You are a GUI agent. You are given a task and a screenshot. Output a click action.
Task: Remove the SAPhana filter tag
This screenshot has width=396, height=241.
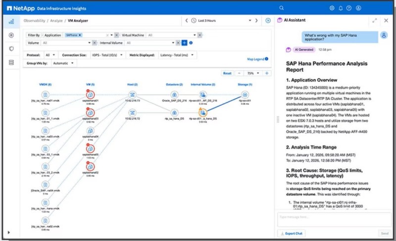[x=80, y=36]
